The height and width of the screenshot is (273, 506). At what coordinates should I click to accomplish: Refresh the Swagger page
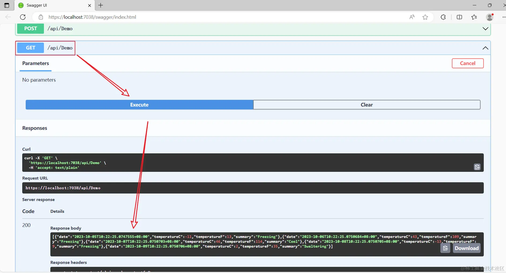point(23,17)
